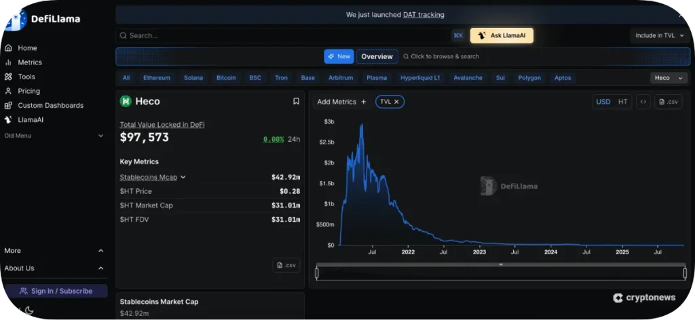
Task: Toggle dark mode moon icon
Action: click(29, 311)
